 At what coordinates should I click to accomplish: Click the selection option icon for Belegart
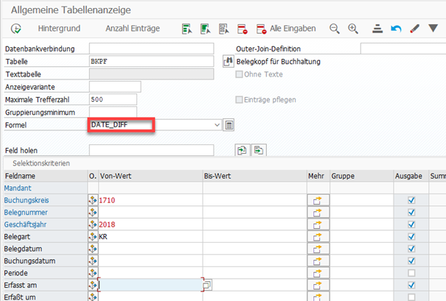coord(93,237)
